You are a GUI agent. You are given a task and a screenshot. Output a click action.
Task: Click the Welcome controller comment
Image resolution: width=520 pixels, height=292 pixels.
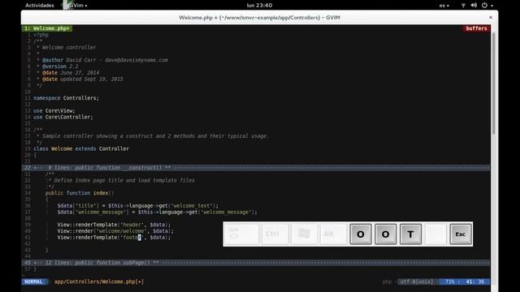pos(67,47)
